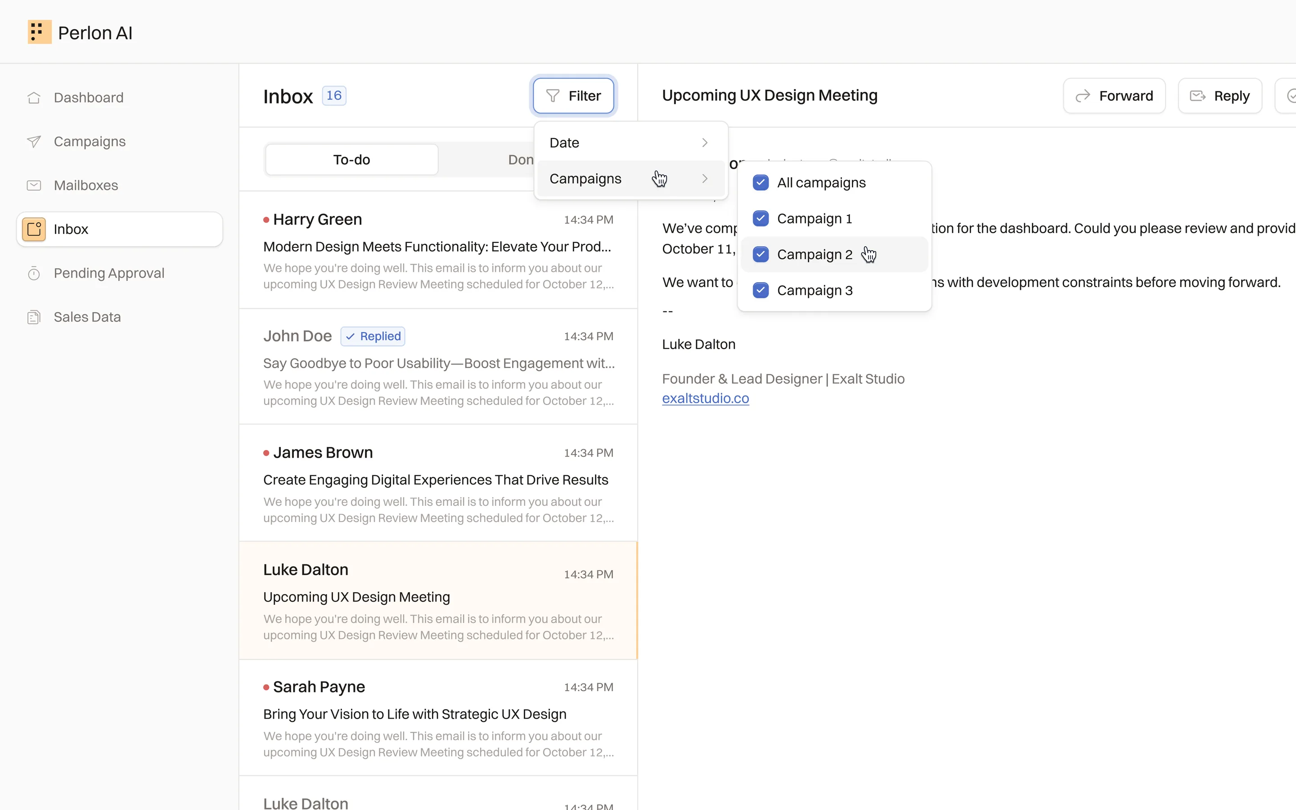The image size is (1296, 810).
Task: Click the Forward button
Action: (x=1114, y=96)
